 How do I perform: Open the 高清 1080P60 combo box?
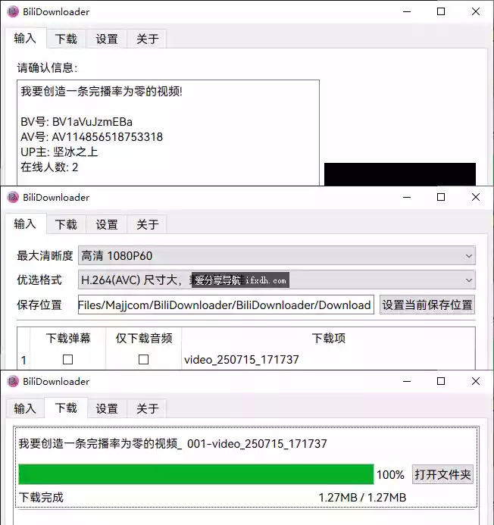(277, 256)
